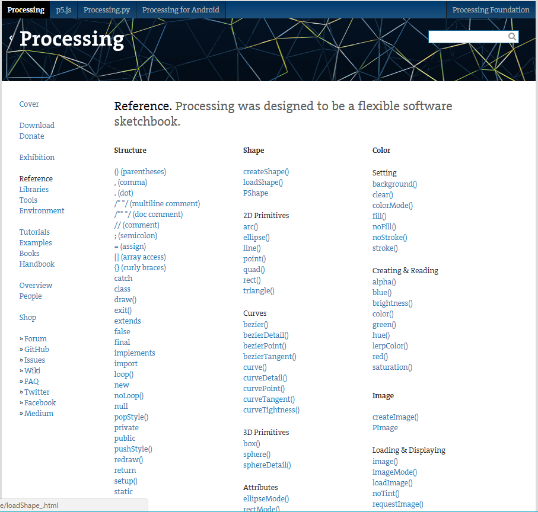This screenshot has height=512, width=538.
Task: Open the brightness() reference
Action: [393, 303]
